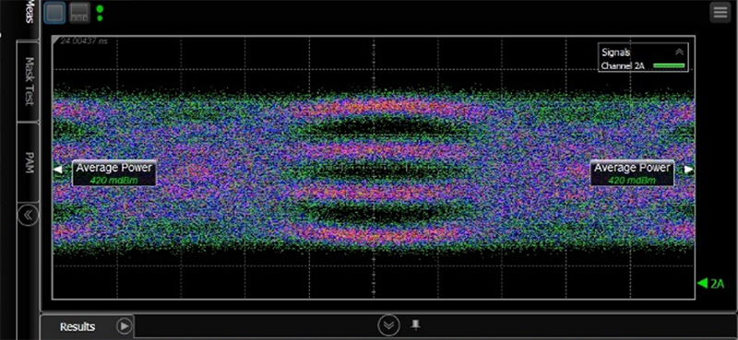Click the play arrow beside Results
The width and height of the screenshot is (738, 340).
pos(125,326)
